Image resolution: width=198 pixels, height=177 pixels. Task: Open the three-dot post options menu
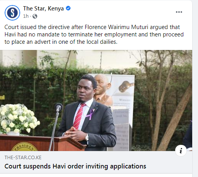coord(179,12)
